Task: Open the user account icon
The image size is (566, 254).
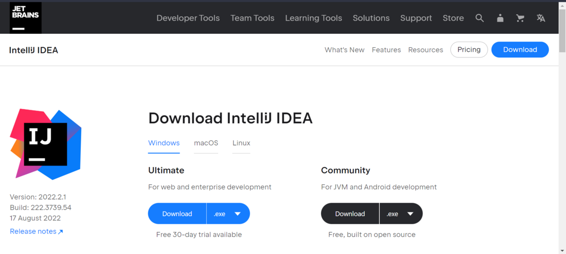Action: [500, 18]
